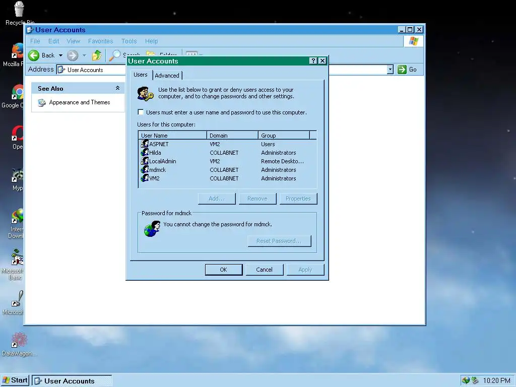Viewport: 516px width, 387px height.
Task: Click the Search magnifier toolbar icon
Action: [x=114, y=55]
